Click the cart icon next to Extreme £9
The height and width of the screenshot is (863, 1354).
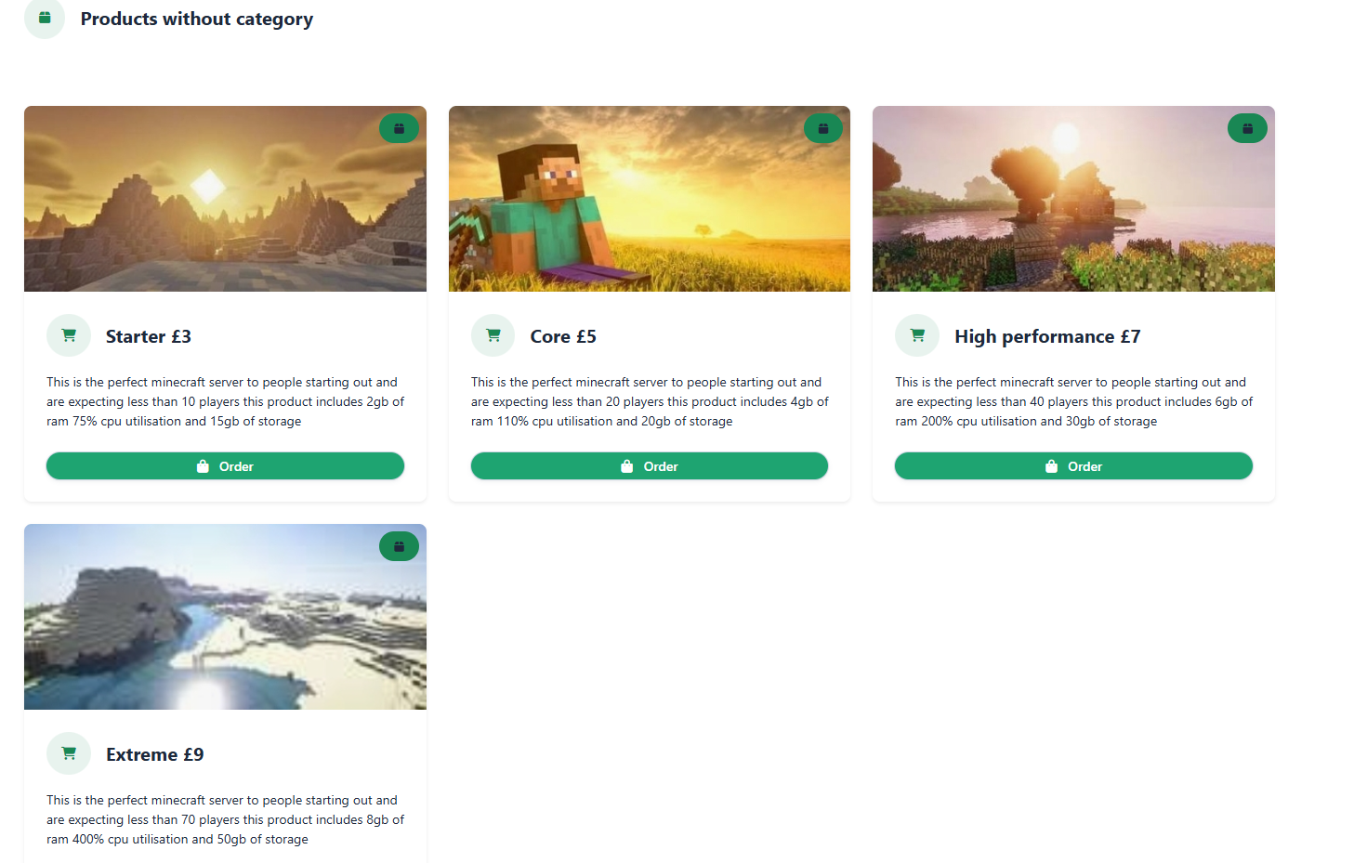point(69,753)
